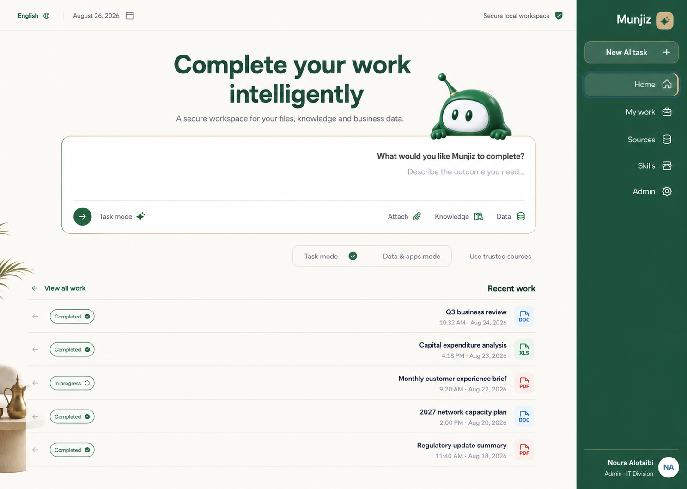
Task: Click the Knowledge button label
Action: 452,216
